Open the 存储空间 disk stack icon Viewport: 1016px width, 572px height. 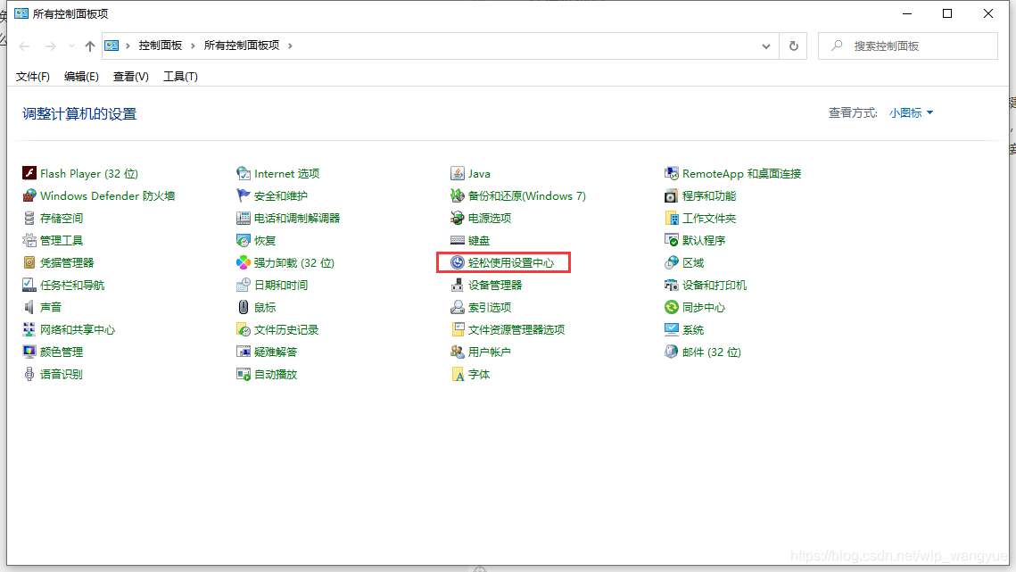[x=29, y=218]
